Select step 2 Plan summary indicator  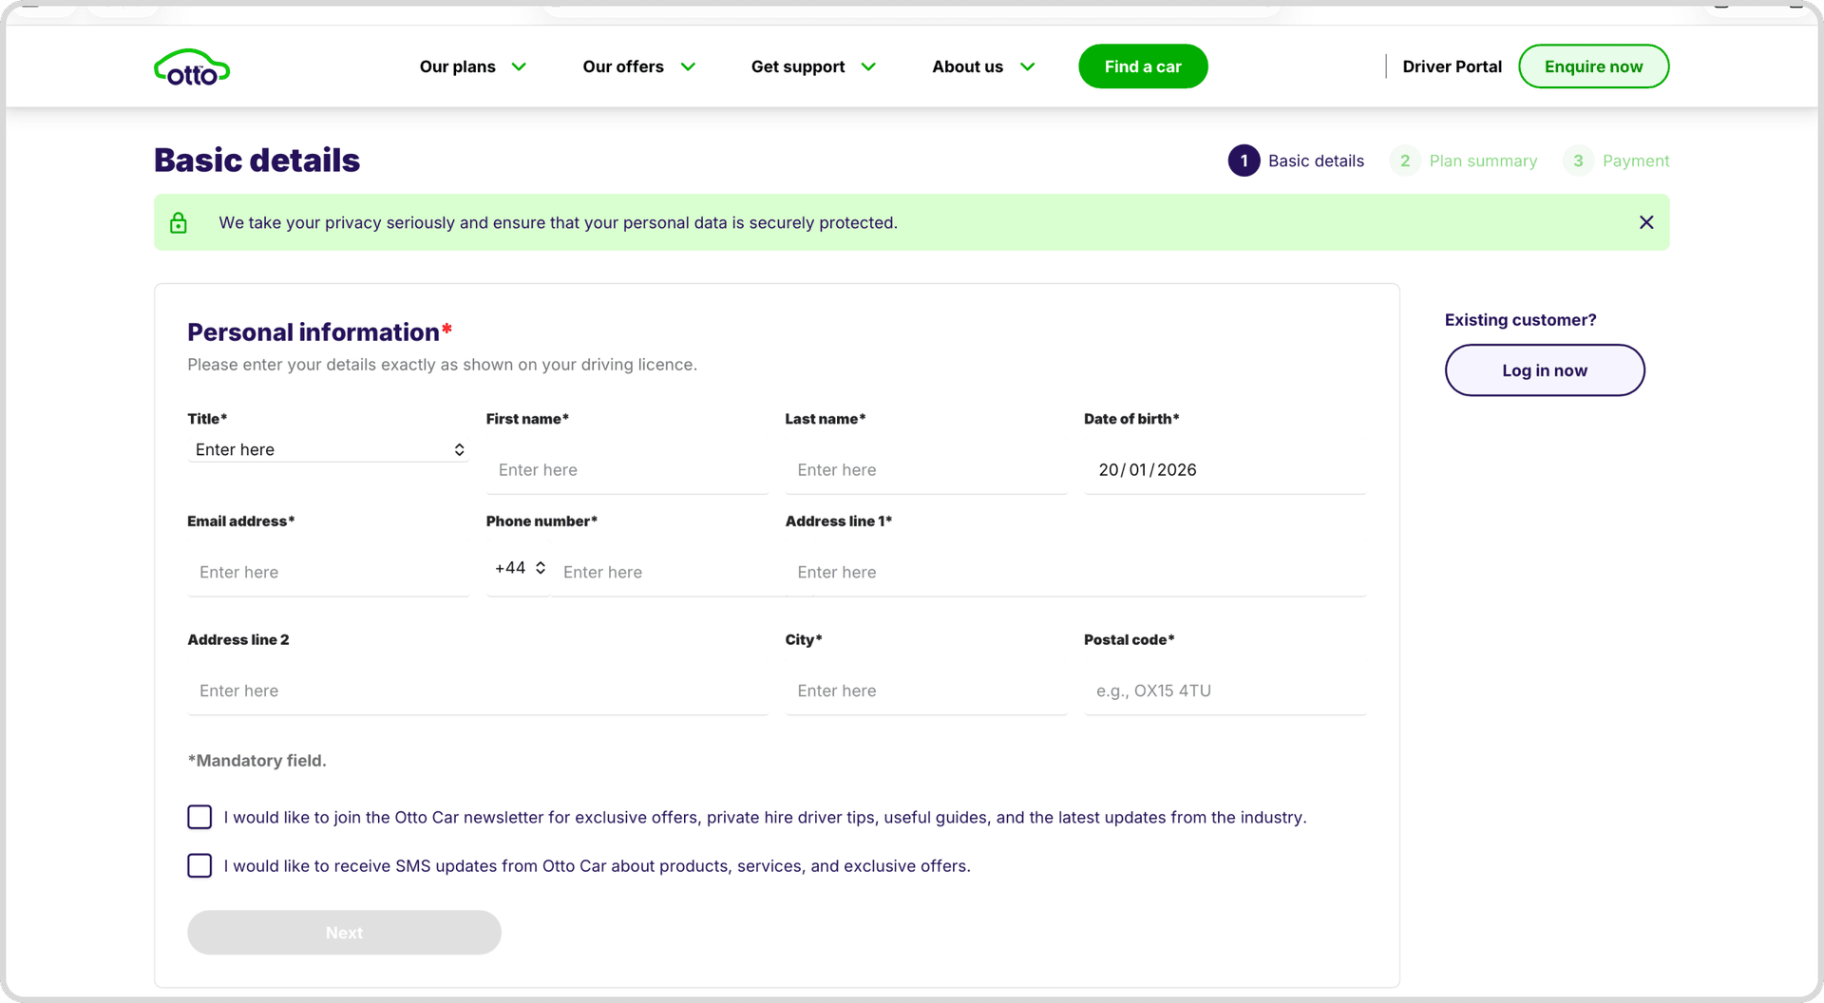pos(1464,161)
